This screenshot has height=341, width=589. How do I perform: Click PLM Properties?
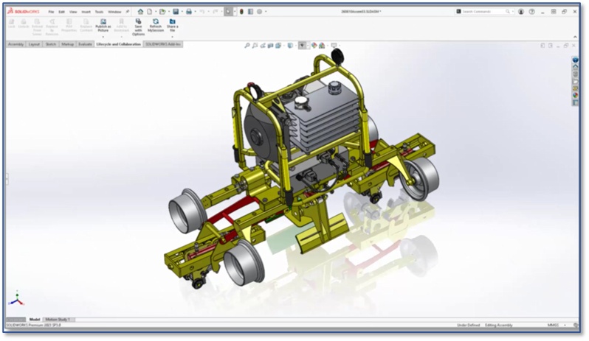point(69,25)
